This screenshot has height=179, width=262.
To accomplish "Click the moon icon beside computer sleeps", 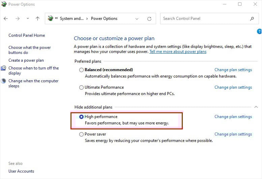I will click(x=3, y=81).
